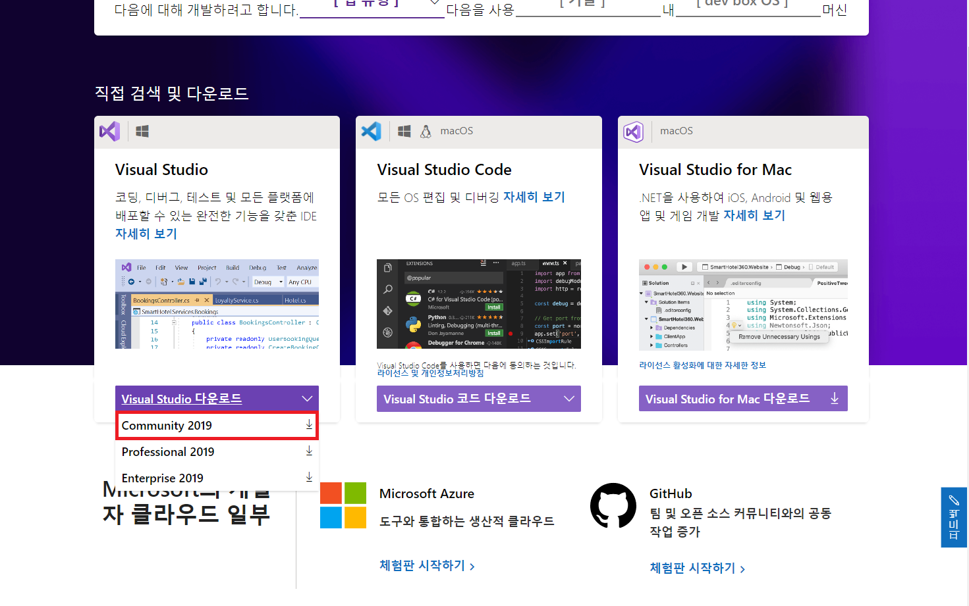Click the dev box OS field in the sentence bar
Image resolution: width=969 pixels, height=606 pixels.
[749, 7]
